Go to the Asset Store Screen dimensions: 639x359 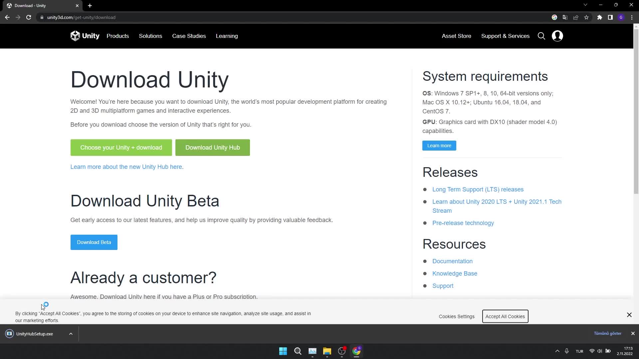coord(456,36)
